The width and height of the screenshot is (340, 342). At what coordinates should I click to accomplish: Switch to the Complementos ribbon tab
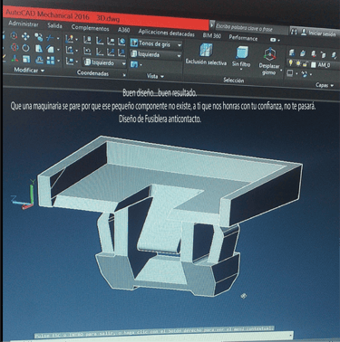tap(90, 28)
